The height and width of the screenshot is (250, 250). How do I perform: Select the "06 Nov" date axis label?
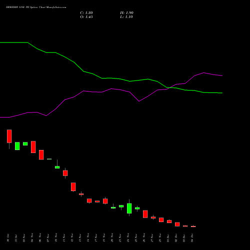40,237
